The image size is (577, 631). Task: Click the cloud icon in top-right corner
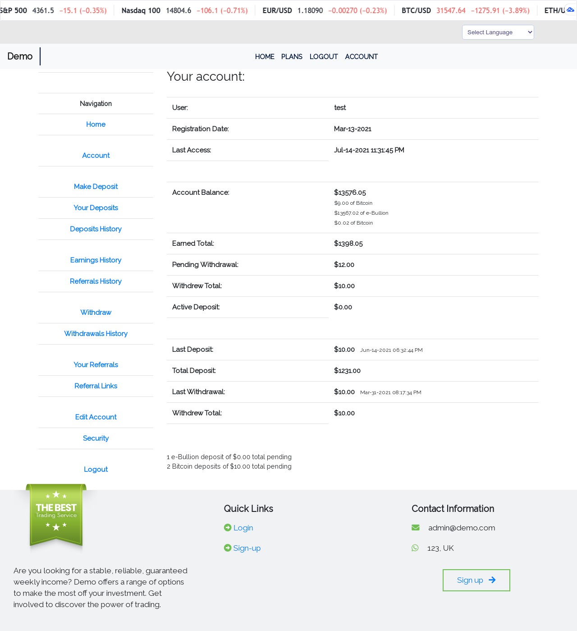(x=570, y=10)
